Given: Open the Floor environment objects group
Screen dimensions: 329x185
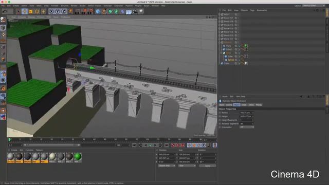Looking at the screenshot, I should (129, 11).
